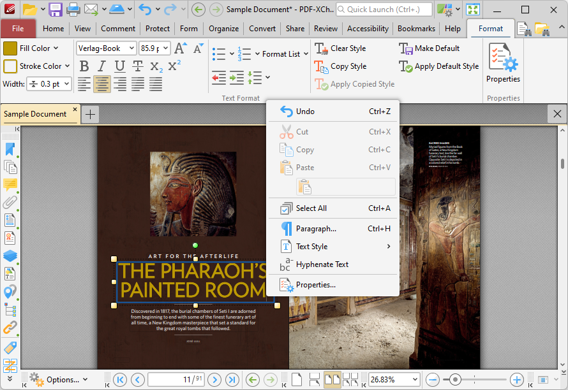
Task: Click the zoom slider handle
Action: [455, 380]
